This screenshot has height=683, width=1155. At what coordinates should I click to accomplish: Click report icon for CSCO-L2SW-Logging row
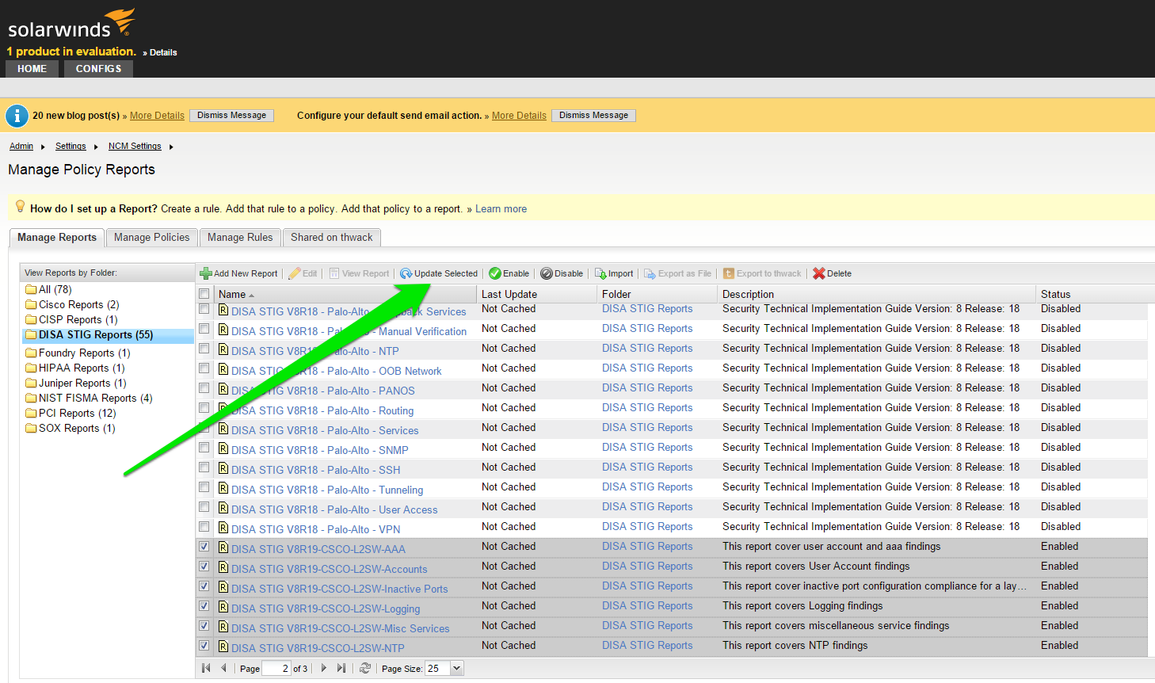tap(223, 607)
